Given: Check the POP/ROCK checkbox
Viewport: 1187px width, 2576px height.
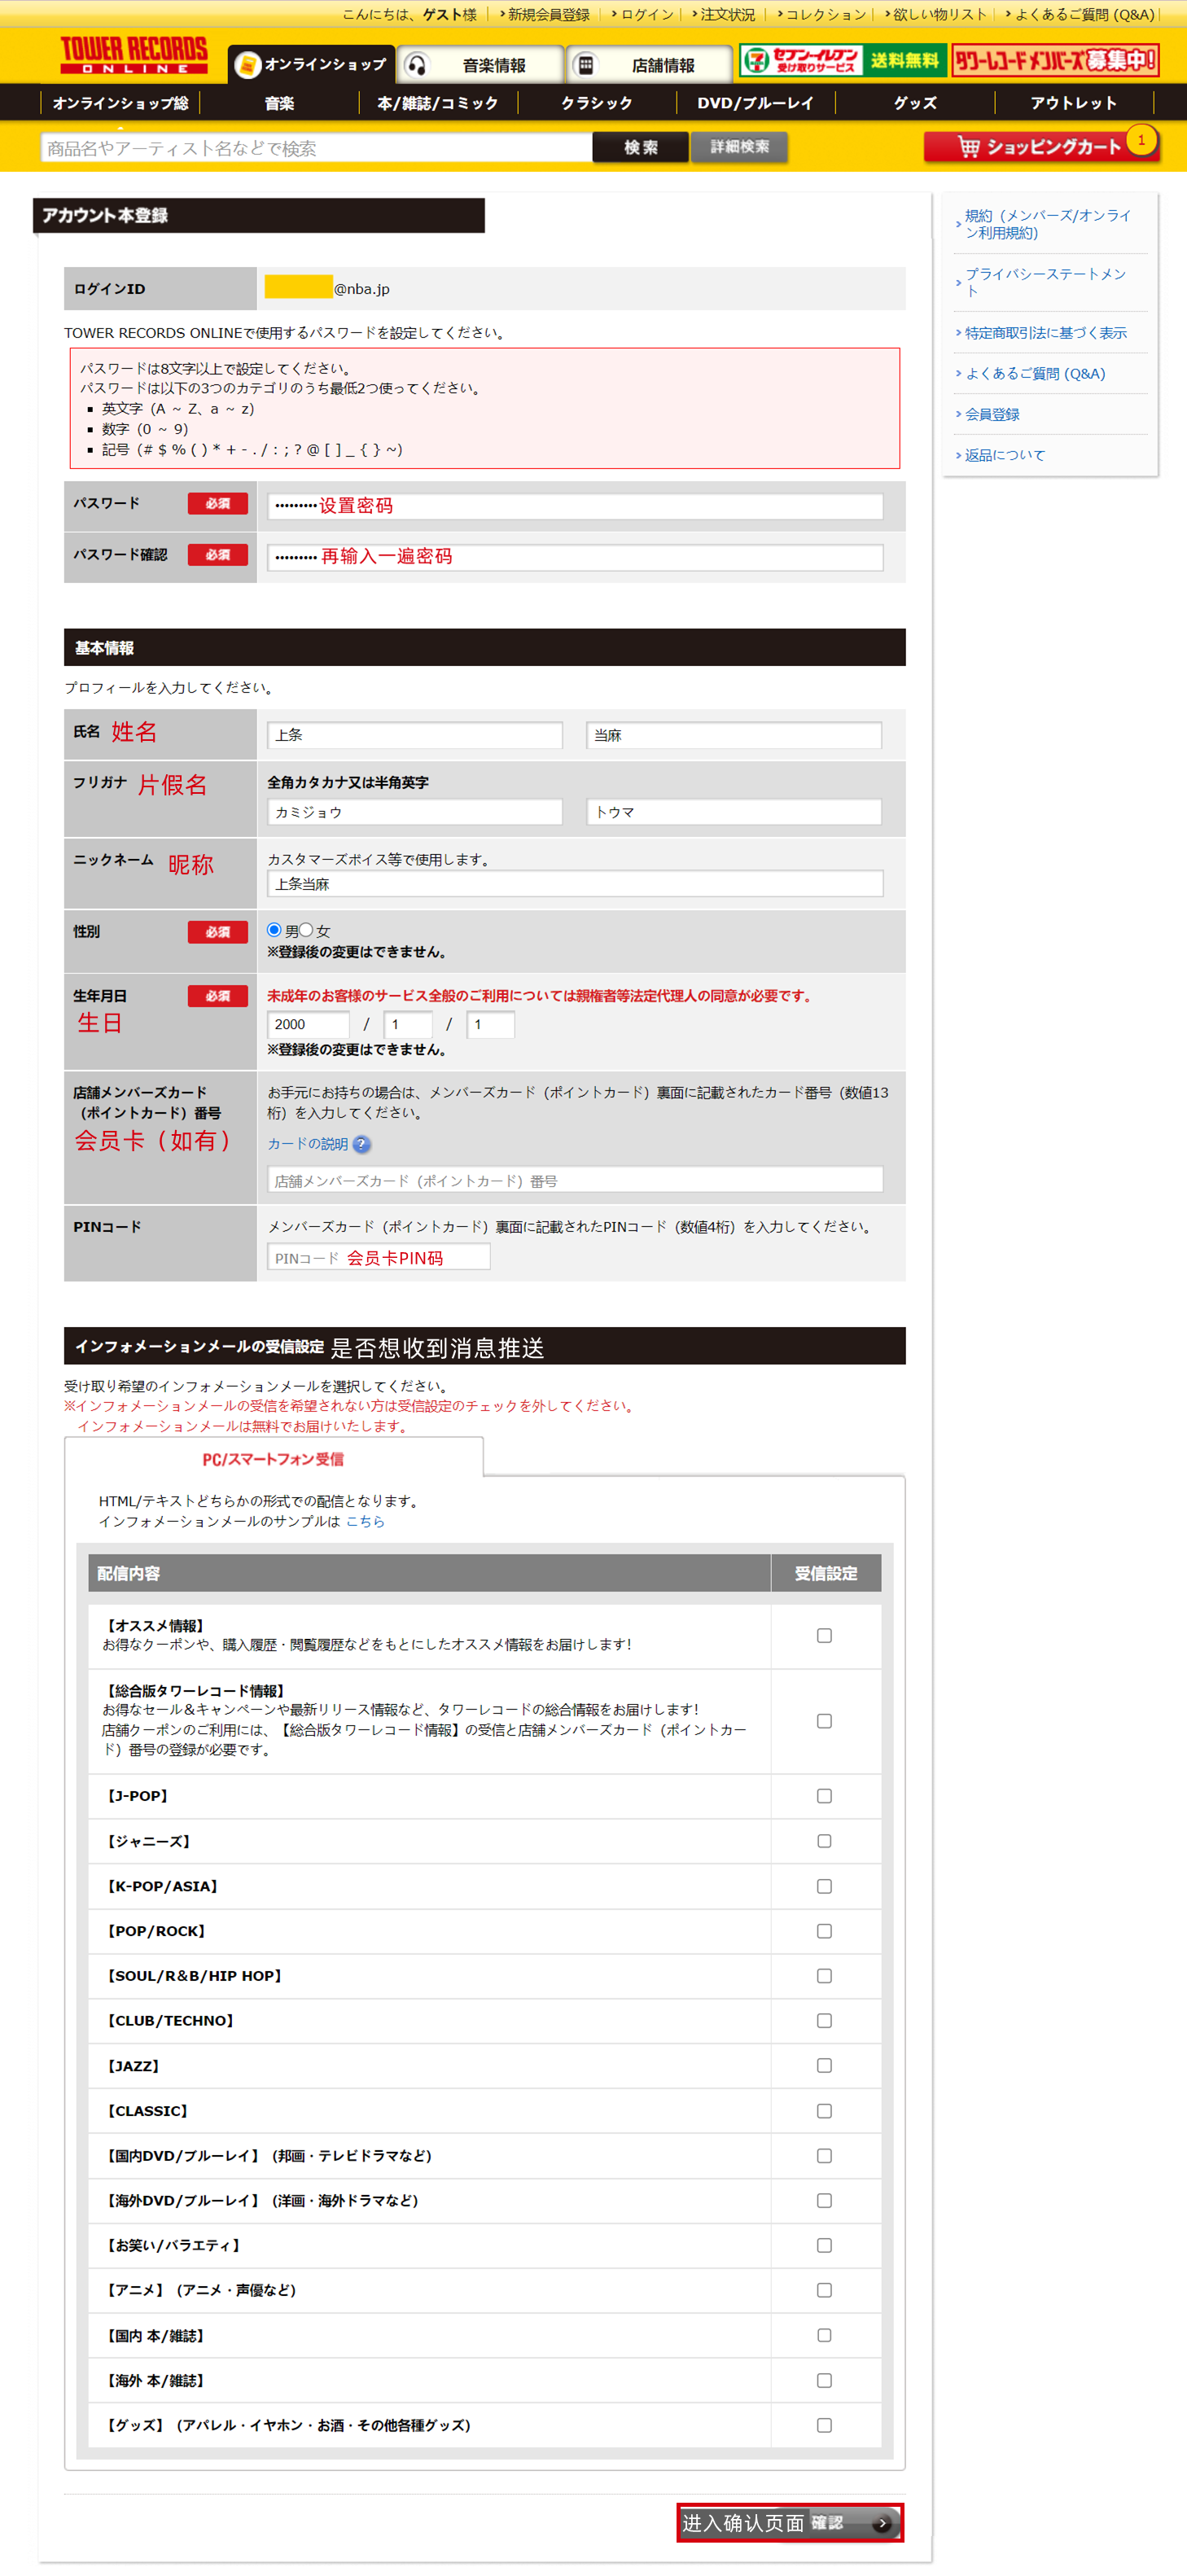Looking at the screenshot, I should coord(824,1931).
